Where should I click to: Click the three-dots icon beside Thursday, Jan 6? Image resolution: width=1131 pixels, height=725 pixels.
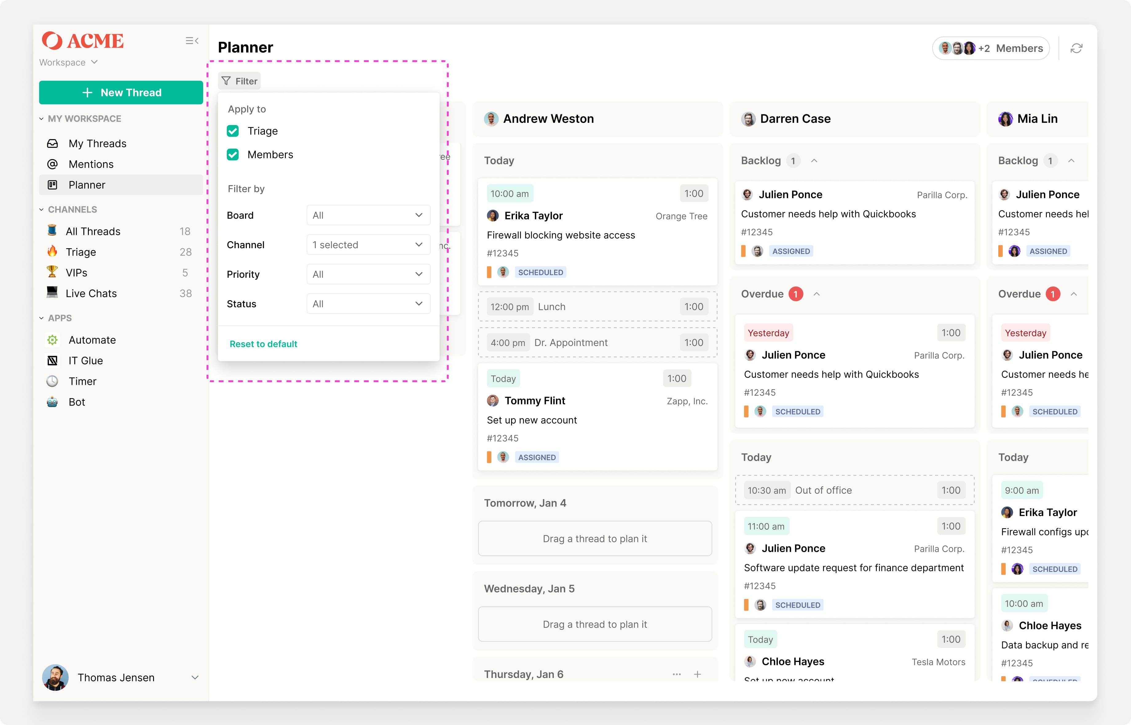(x=677, y=674)
